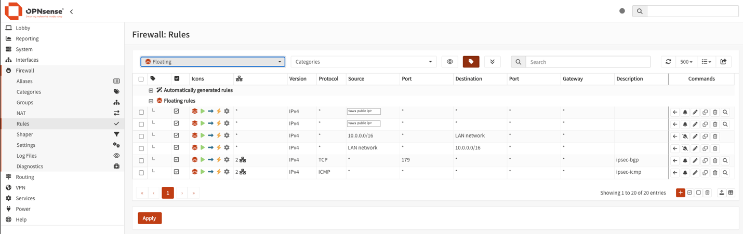The image size is (743, 234).
Task: Click the delete-selected trash icon below table
Action: pyautogui.click(x=707, y=192)
